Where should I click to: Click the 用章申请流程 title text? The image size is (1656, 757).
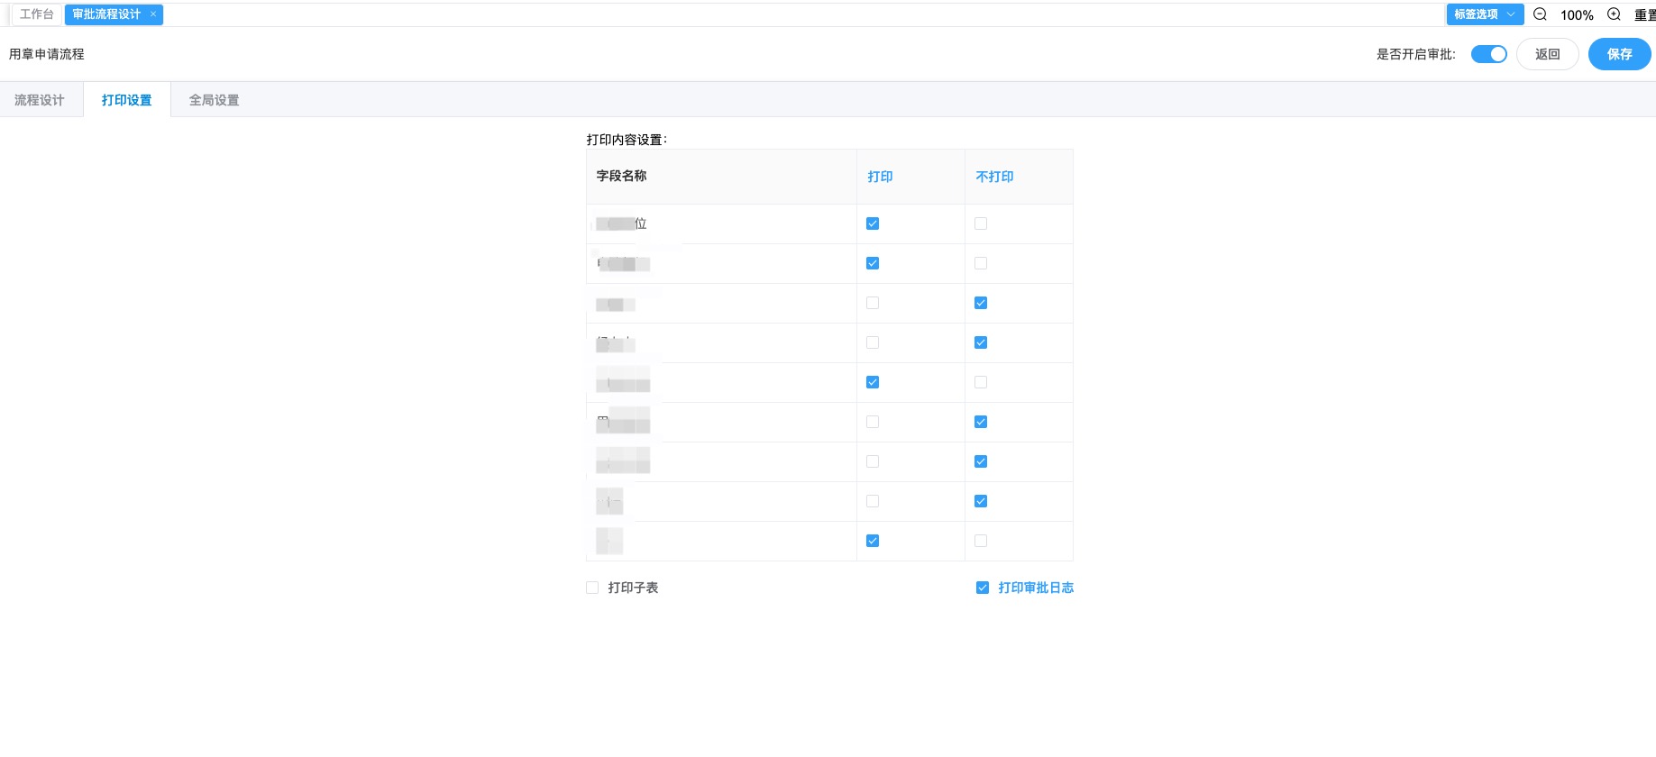click(x=47, y=54)
